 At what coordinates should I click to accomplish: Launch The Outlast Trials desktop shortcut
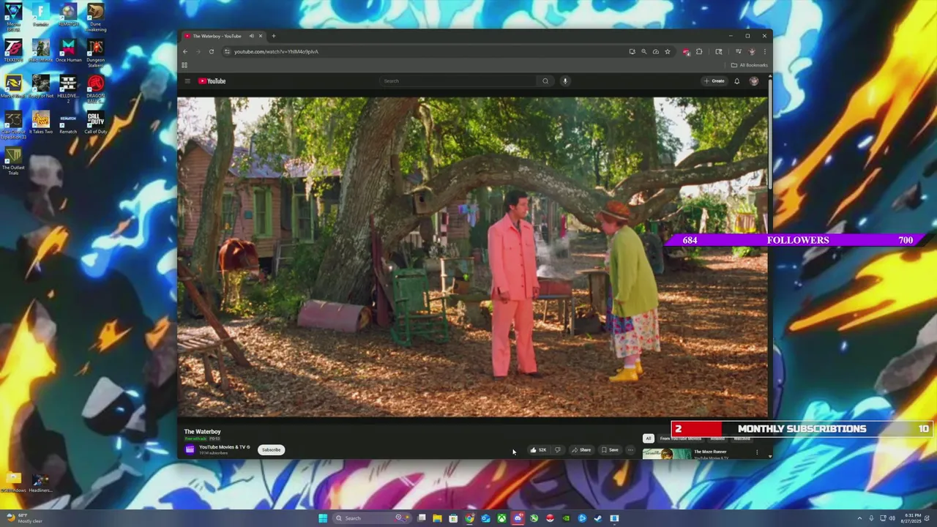tap(13, 160)
